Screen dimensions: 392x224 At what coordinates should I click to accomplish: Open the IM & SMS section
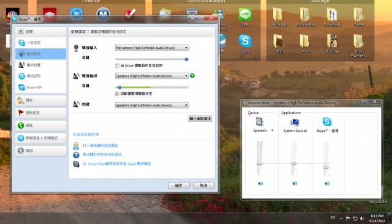(x=41, y=138)
